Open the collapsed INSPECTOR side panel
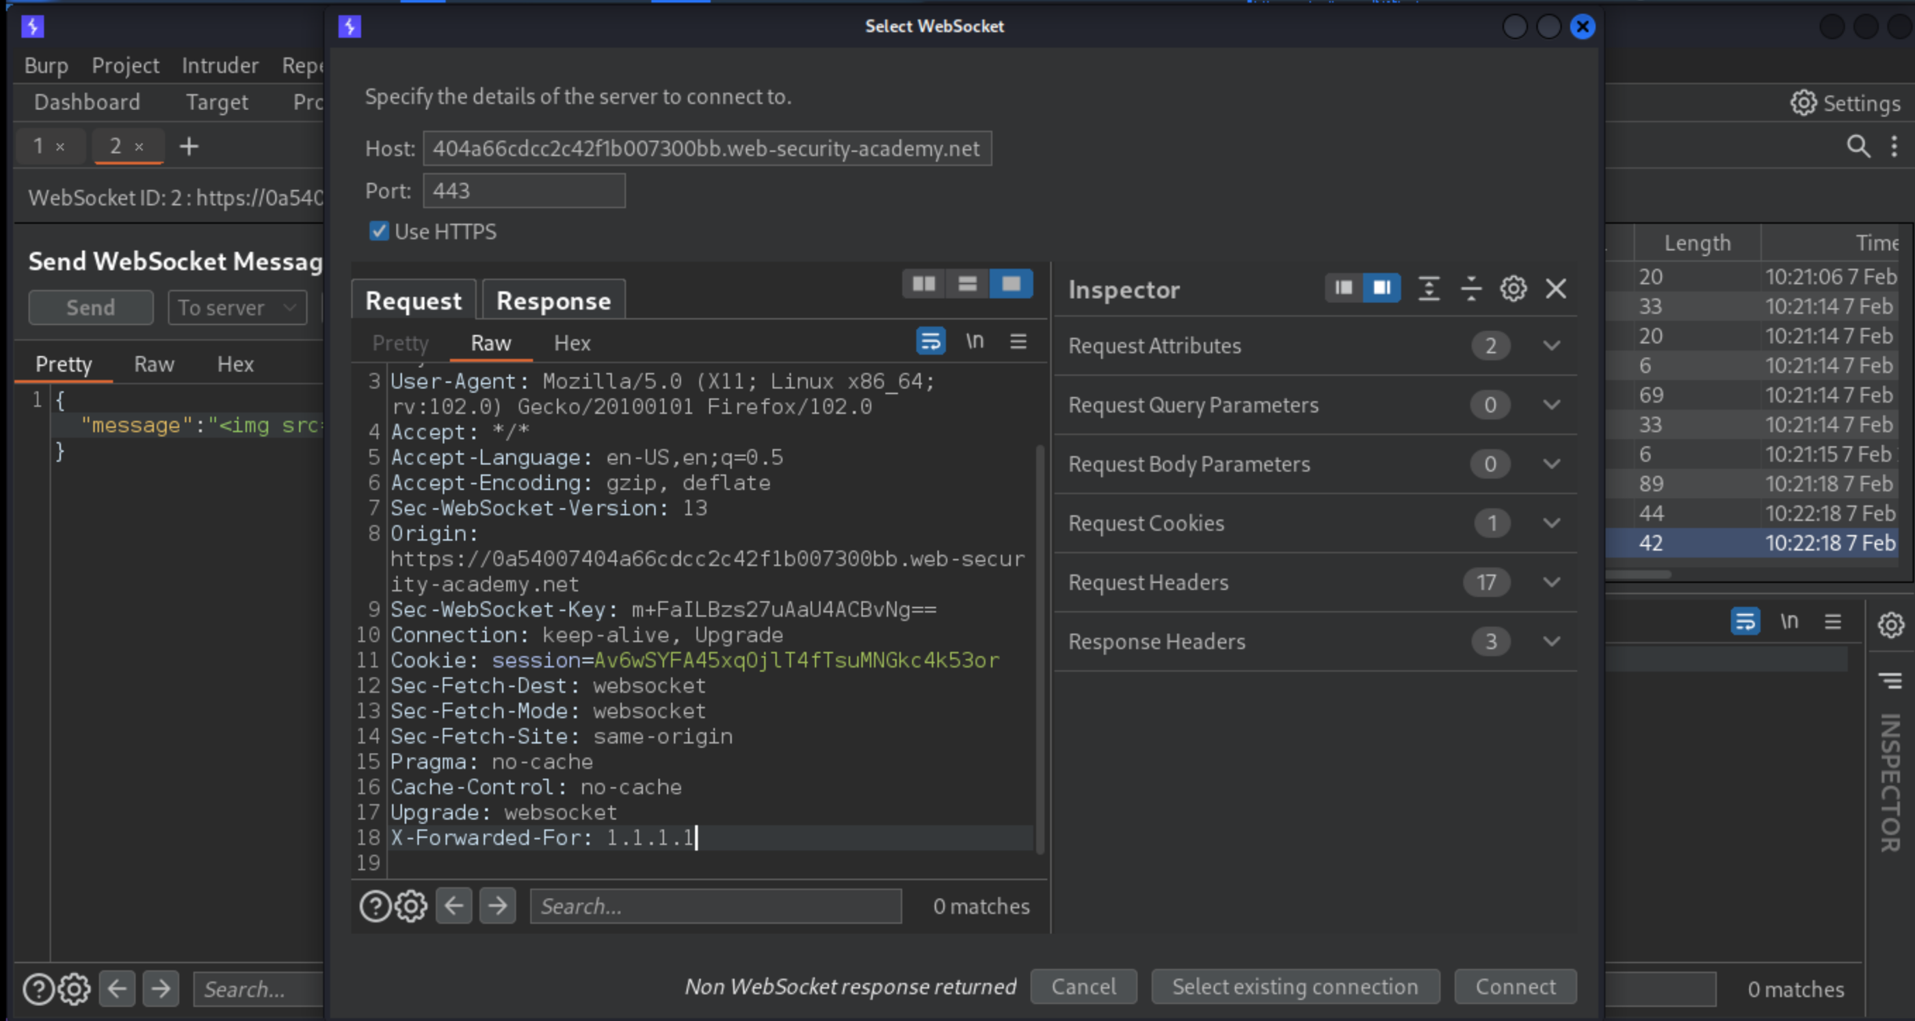Screen dimensions: 1915x1021 tap(1890, 782)
